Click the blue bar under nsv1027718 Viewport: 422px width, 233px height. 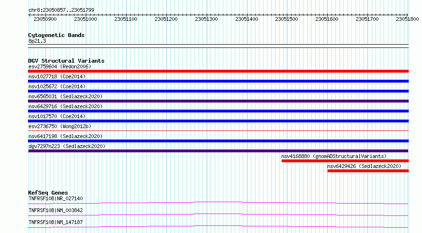[x=218, y=81]
